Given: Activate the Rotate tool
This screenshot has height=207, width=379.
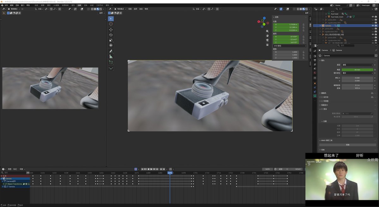Looking at the screenshot, I should coord(111,35).
